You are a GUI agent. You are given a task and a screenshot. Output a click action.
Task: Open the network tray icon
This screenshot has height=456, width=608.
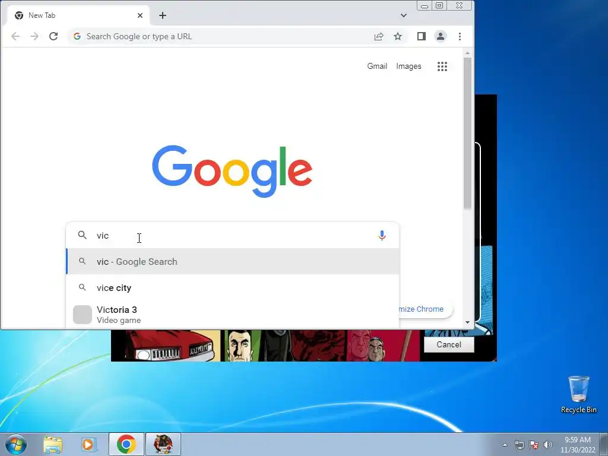(x=519, y=445)
